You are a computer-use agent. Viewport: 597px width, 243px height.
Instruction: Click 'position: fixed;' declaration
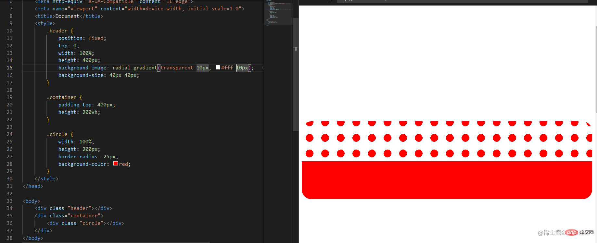(x=82, y=38)
